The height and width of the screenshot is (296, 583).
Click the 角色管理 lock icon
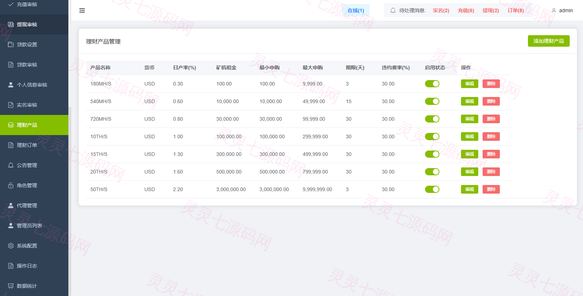click(x=11, y=185)
